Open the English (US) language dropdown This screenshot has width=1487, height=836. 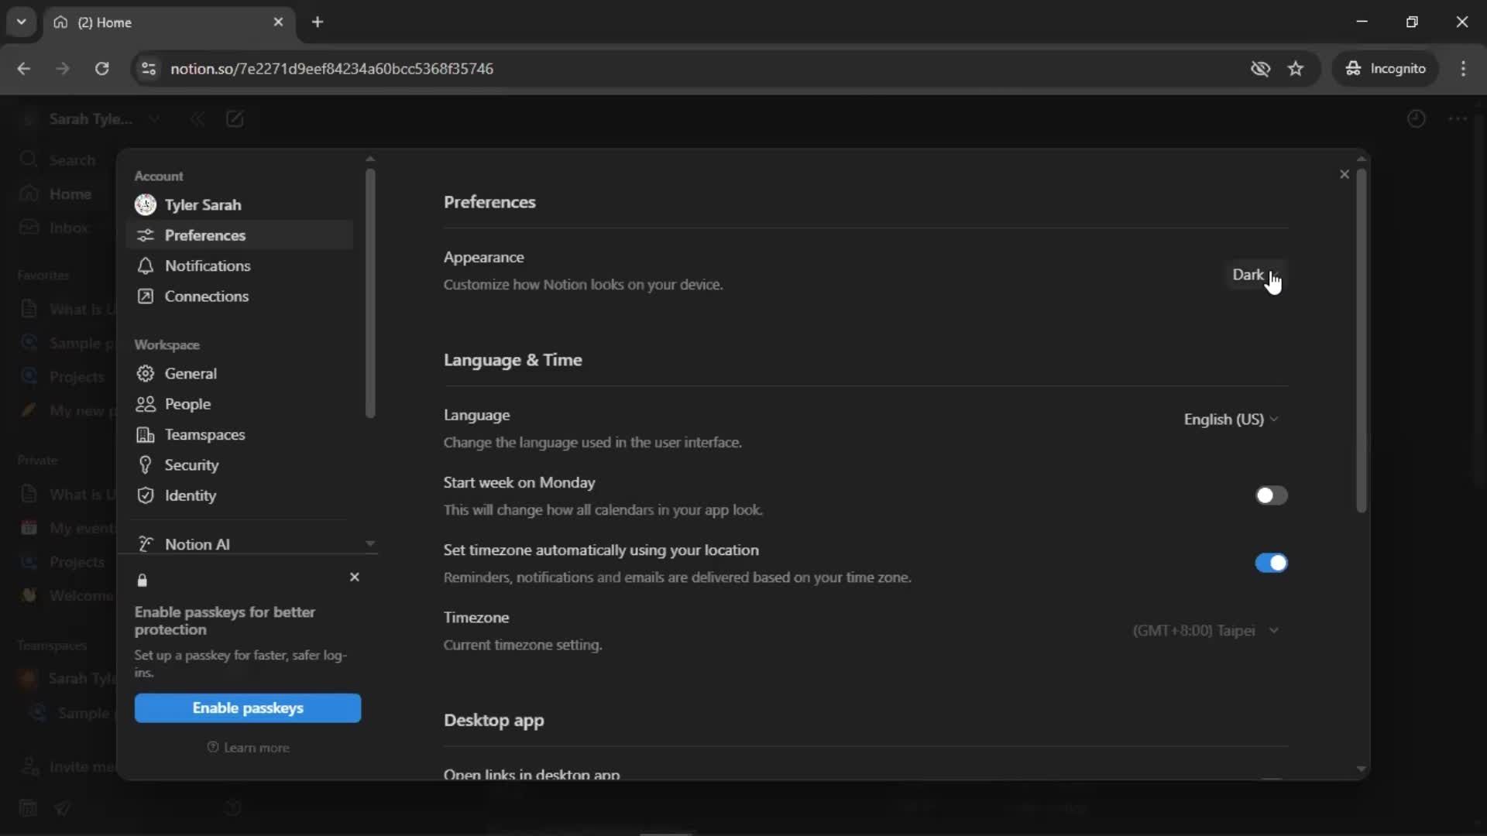point(1231,419)
